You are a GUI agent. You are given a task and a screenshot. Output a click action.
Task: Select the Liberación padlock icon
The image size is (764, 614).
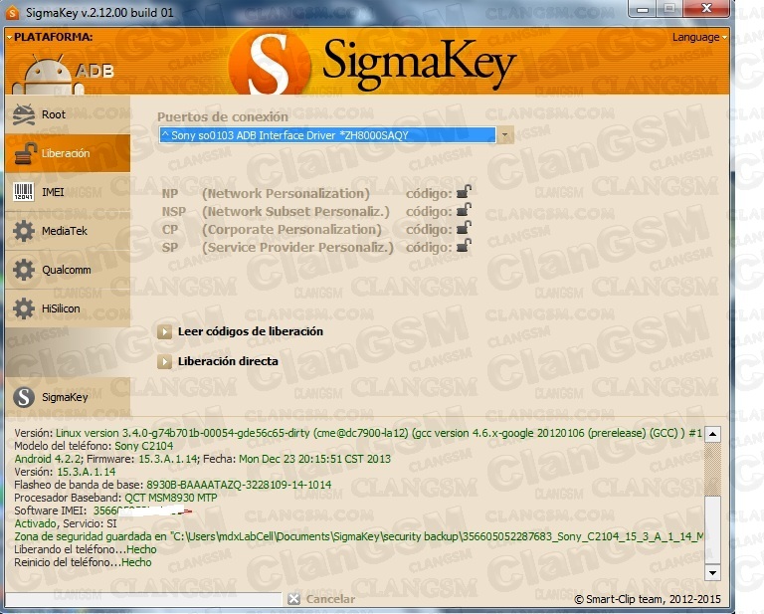25,153
